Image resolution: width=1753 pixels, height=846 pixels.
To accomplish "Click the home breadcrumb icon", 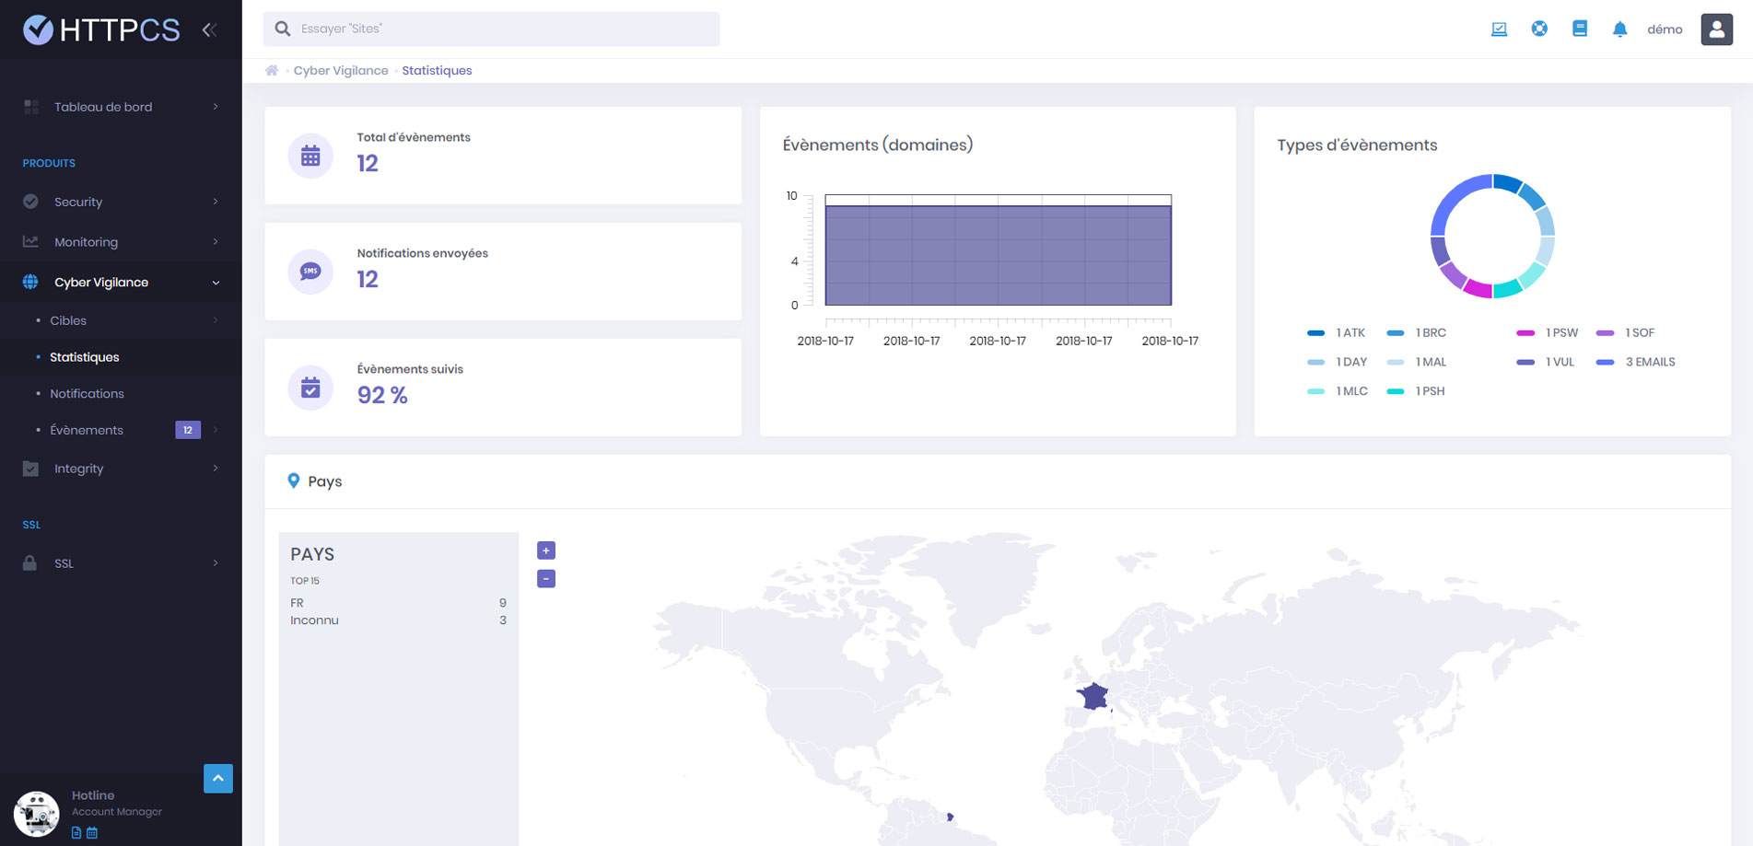I will (272, 71).
